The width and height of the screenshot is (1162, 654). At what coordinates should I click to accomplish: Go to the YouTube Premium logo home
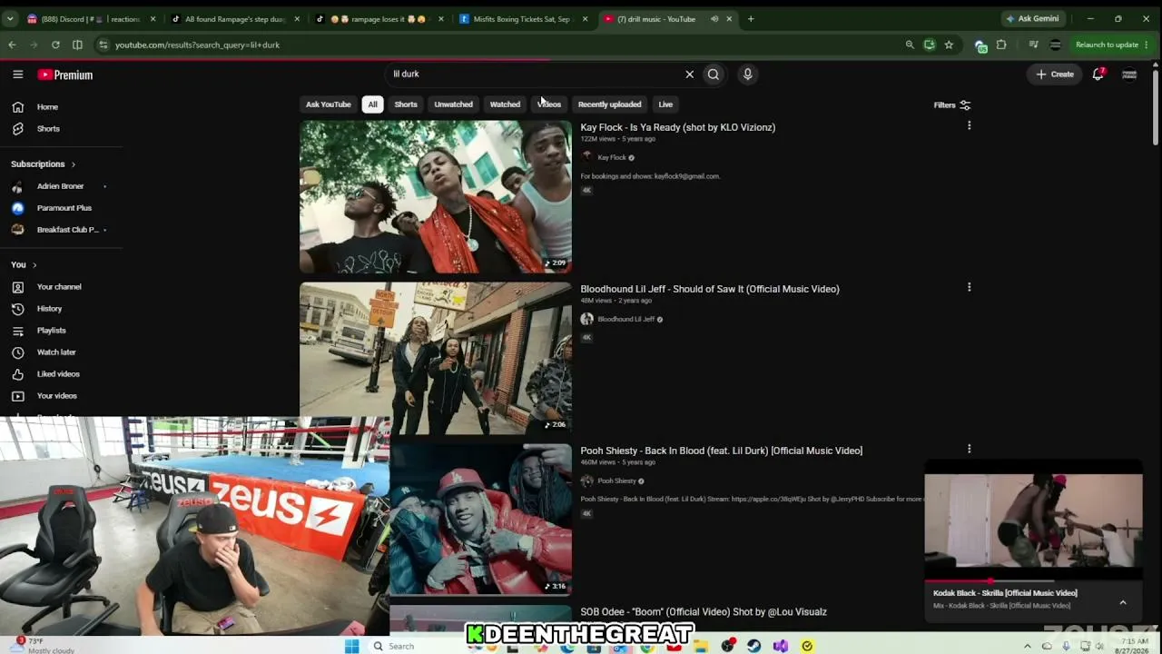(65, 74)
